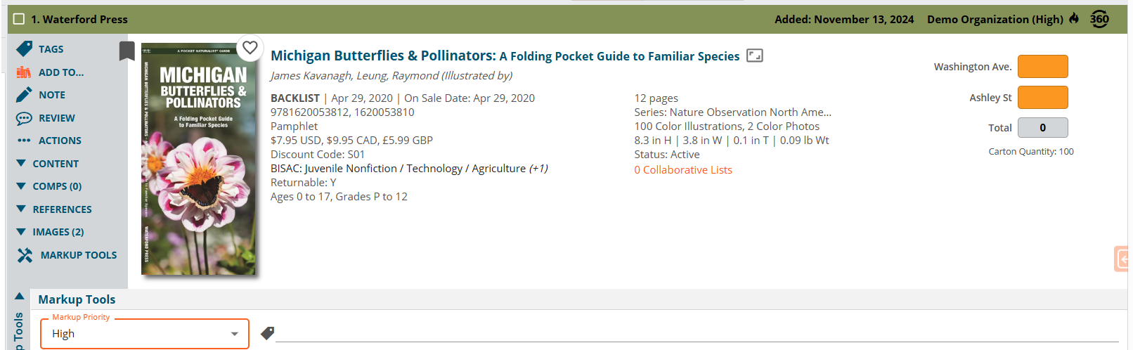1133x350 pixels.
Task: Expand the Content section
Action: tap(48, 164)
